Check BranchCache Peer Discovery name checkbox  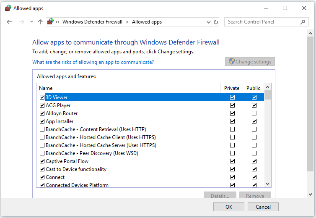point(42,153)
